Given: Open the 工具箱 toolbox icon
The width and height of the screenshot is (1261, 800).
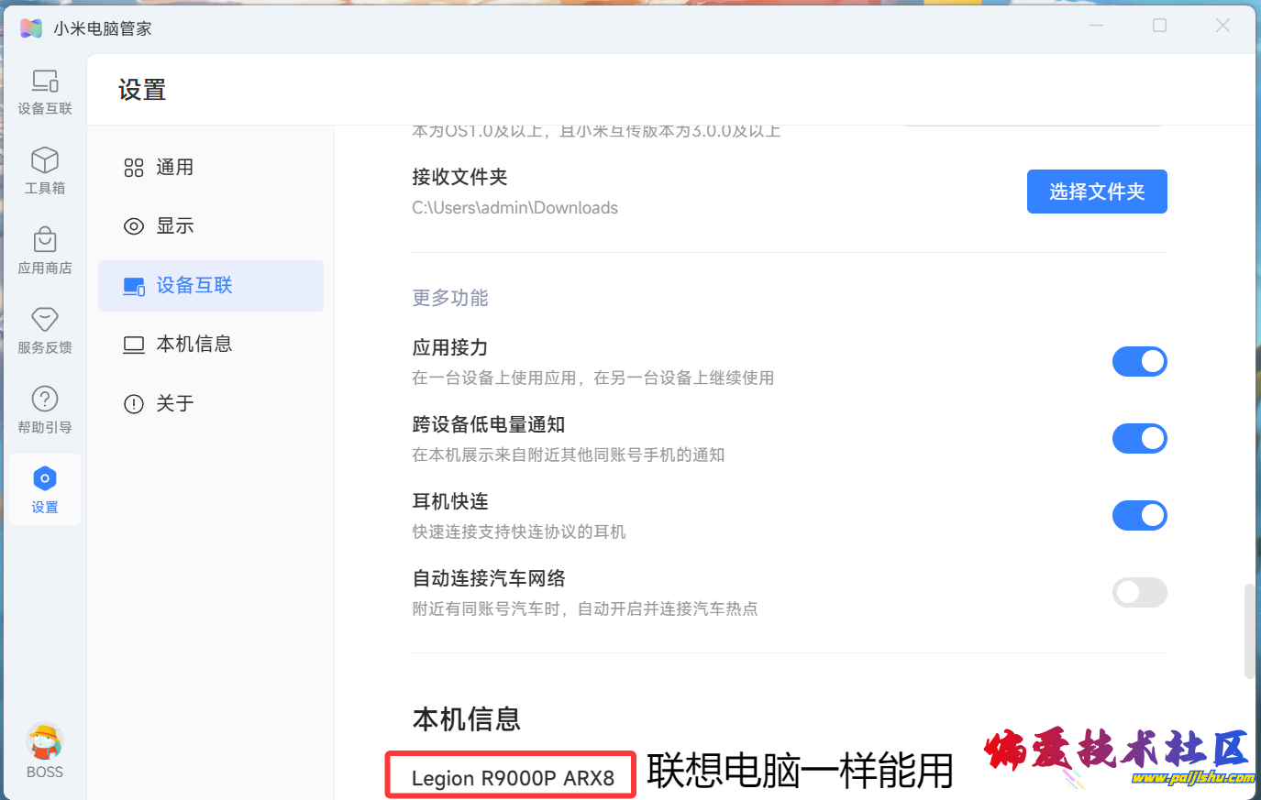Looking at the screenshot, I should [x=45, y=170].
